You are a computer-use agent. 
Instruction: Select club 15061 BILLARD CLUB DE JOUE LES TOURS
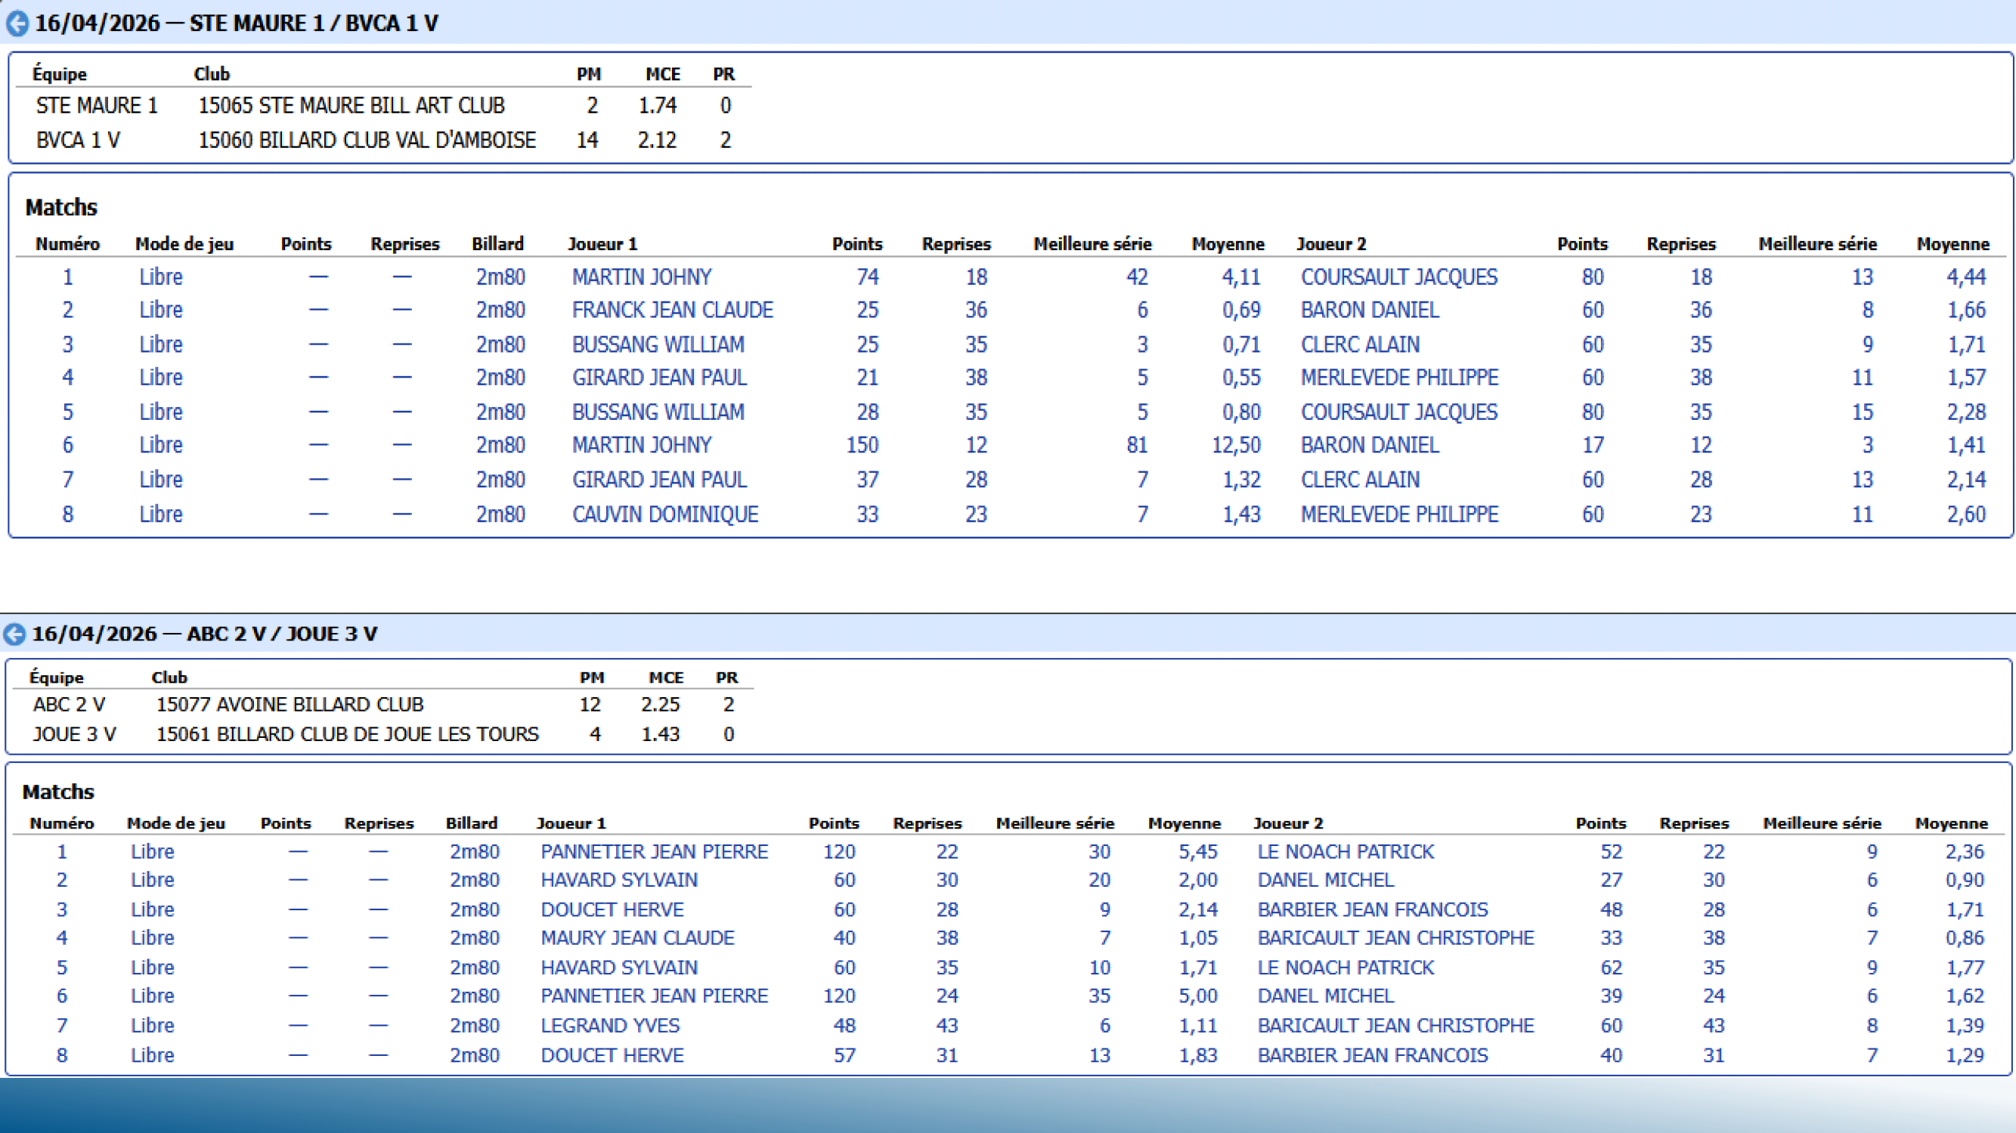(x=348, y=734)
